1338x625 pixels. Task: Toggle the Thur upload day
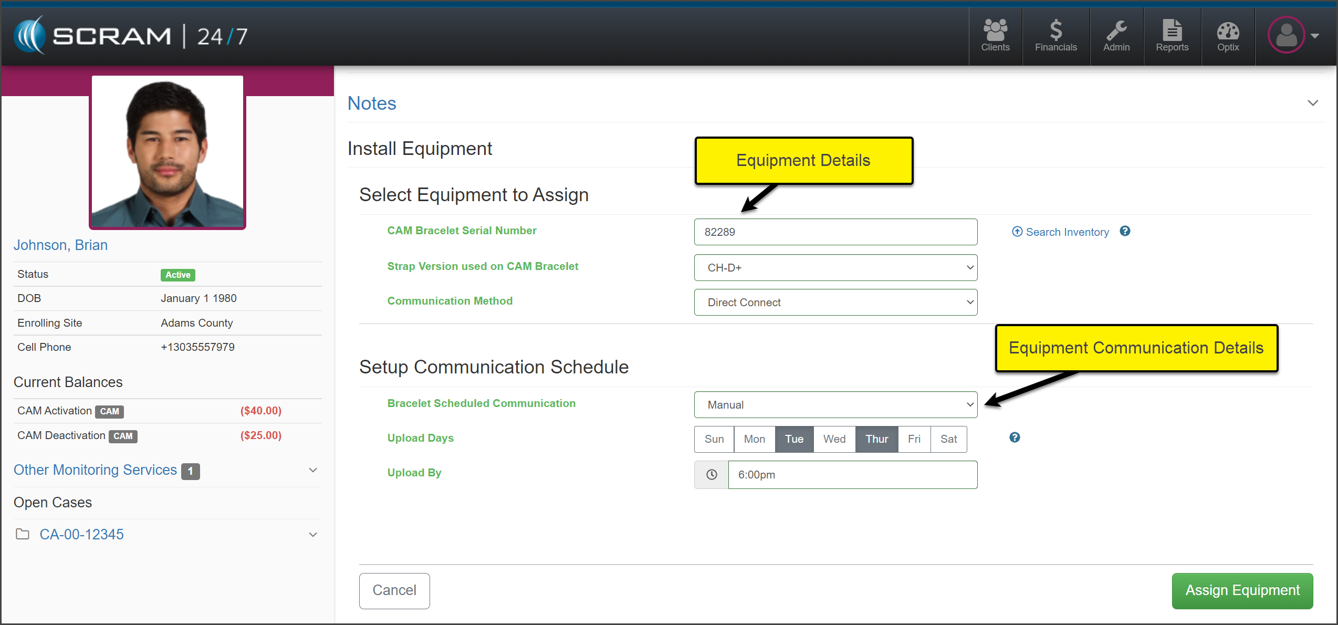876,439
